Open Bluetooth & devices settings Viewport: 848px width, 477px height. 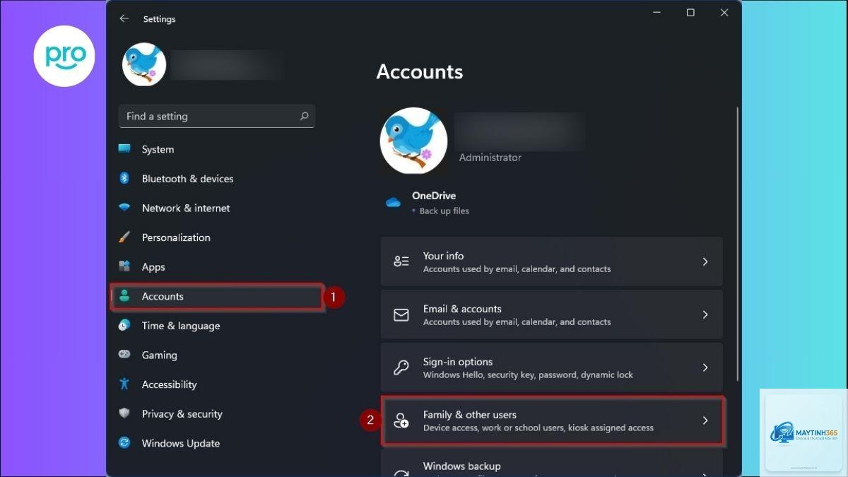click(x=216, y=179)
